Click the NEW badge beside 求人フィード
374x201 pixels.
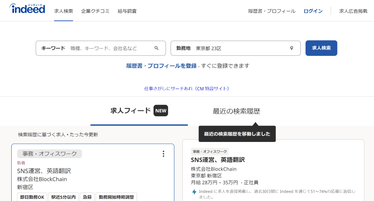click(x=160, y=111)
